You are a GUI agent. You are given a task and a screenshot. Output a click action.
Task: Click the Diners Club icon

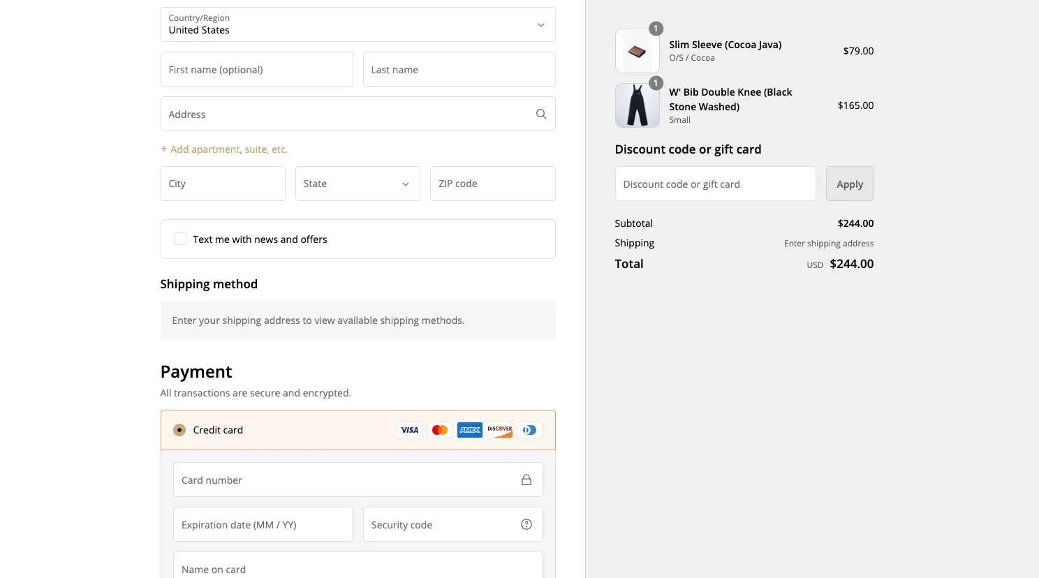click(x=529, y=430)
